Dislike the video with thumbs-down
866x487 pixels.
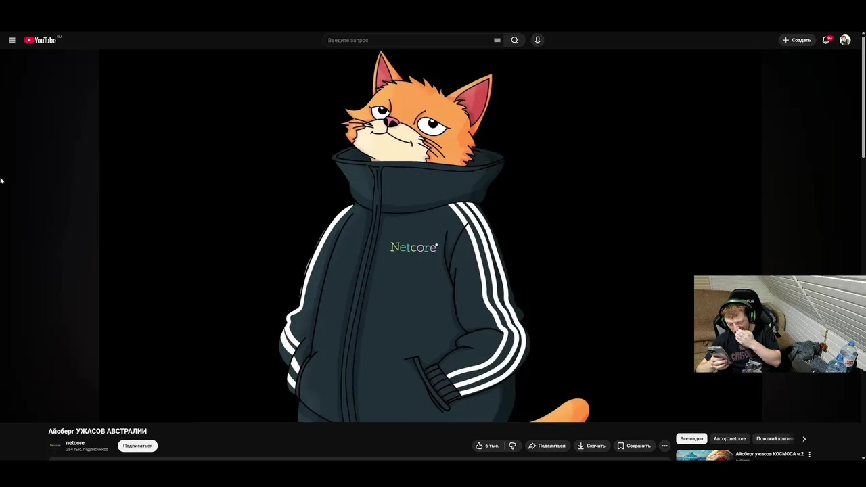click(x=512, y=446)
